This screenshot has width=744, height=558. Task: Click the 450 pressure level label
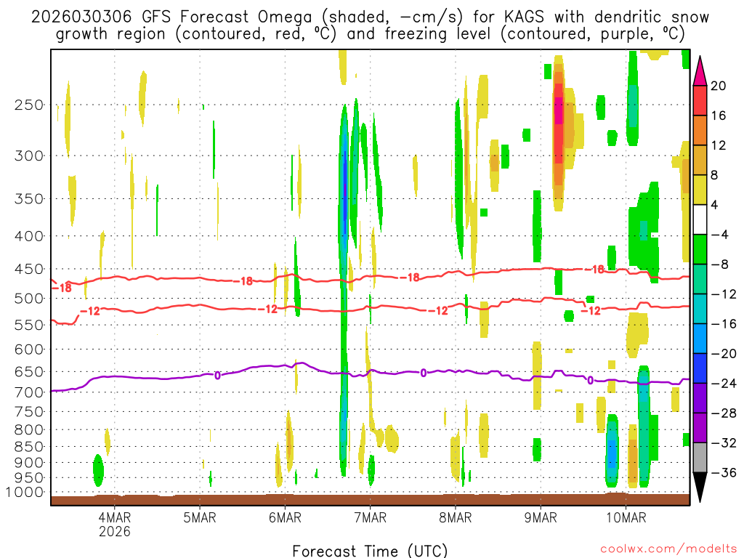[x=29, y=269]
